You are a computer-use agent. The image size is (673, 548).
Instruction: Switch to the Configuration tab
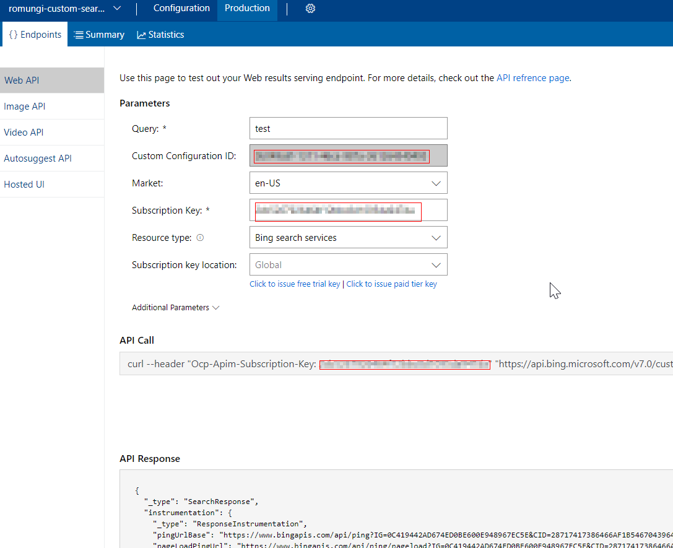click(181, 9)
